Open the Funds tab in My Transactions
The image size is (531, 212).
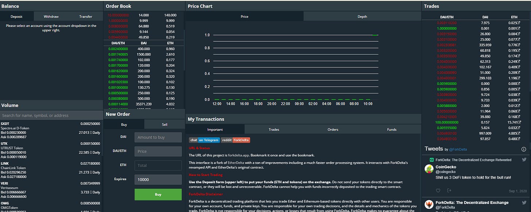[392, 129]
